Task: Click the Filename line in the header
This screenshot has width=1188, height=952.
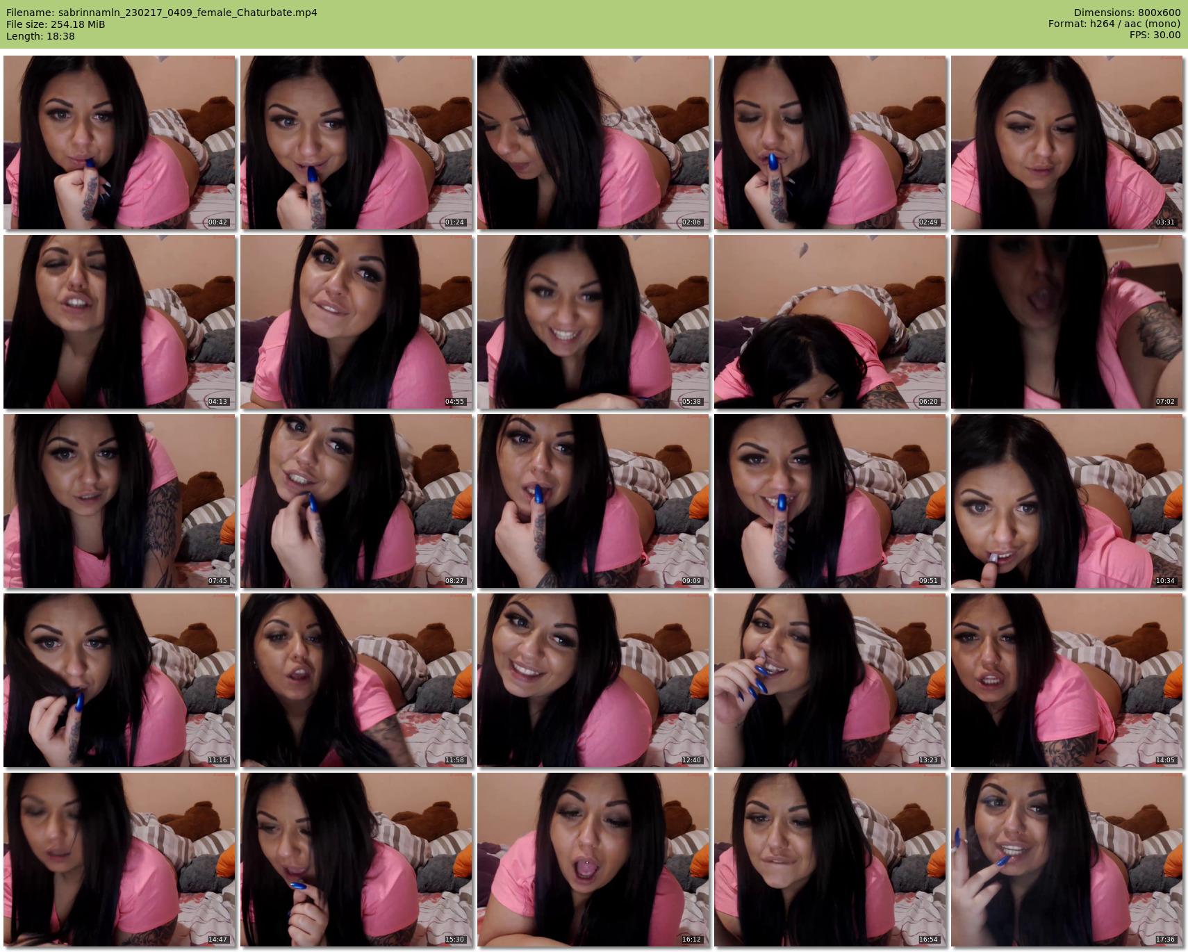Action: pyautogui.click(x=162, y=13)
